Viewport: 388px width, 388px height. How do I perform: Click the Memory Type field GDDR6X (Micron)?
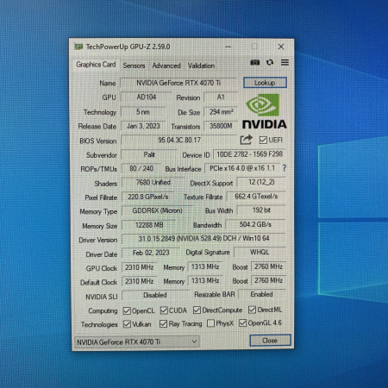pos(157,210)
